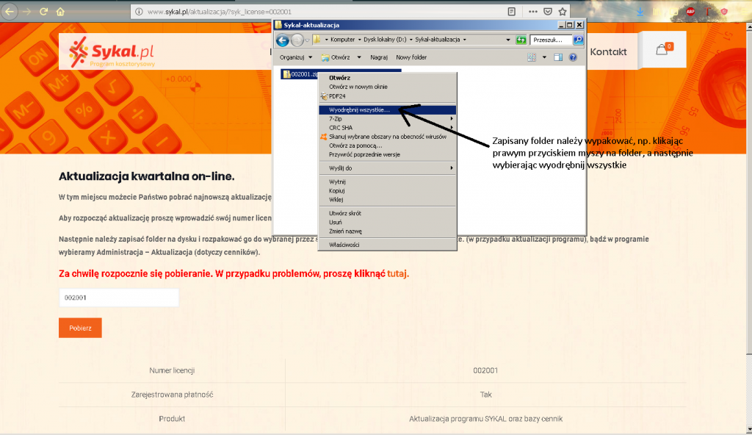This screenshot has height=435, width=752.
Task: Toggle reader view in the address bar
Action: (511, 12)
